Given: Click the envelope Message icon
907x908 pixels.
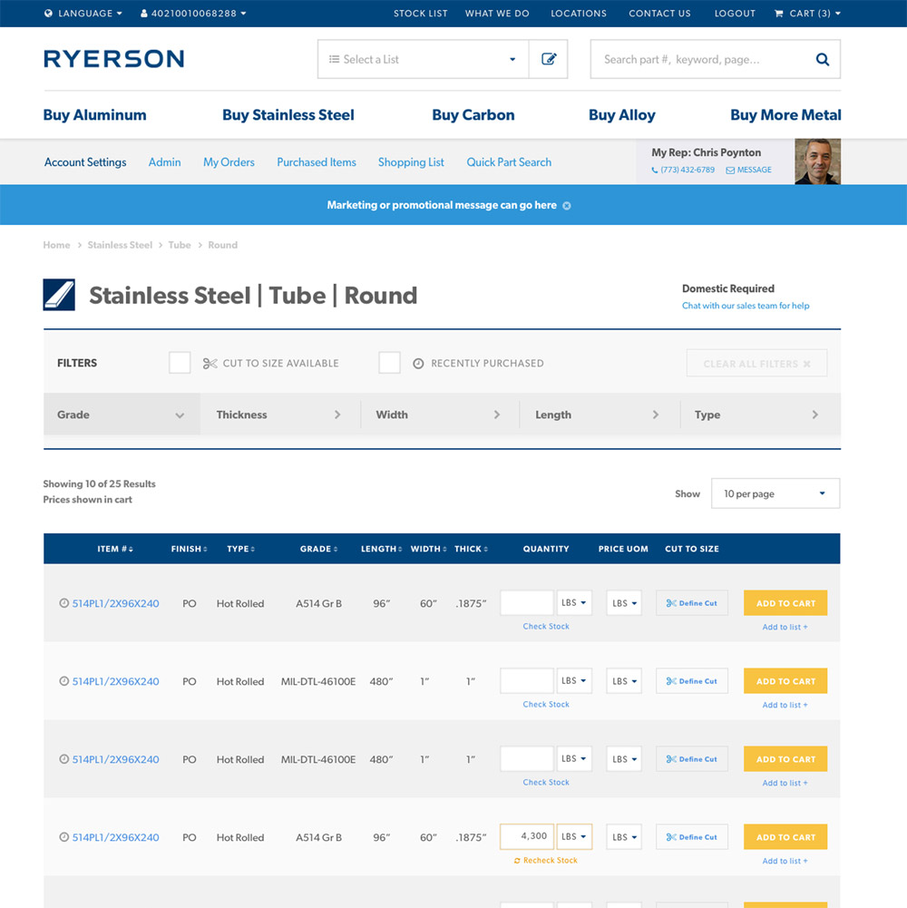Looking at the screenshot, I should 730,171.
